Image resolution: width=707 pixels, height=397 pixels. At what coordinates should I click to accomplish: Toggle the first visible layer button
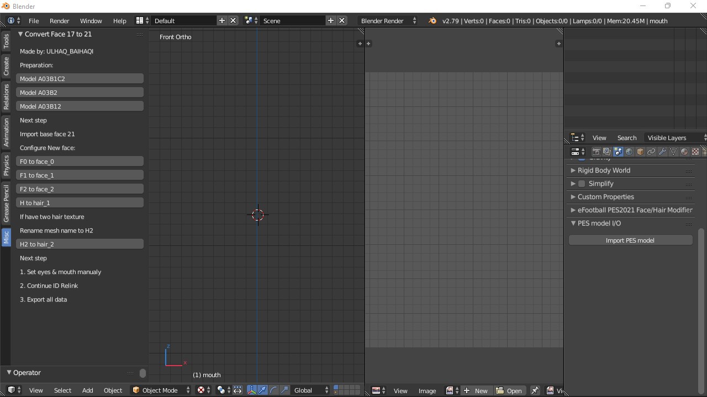335,388
